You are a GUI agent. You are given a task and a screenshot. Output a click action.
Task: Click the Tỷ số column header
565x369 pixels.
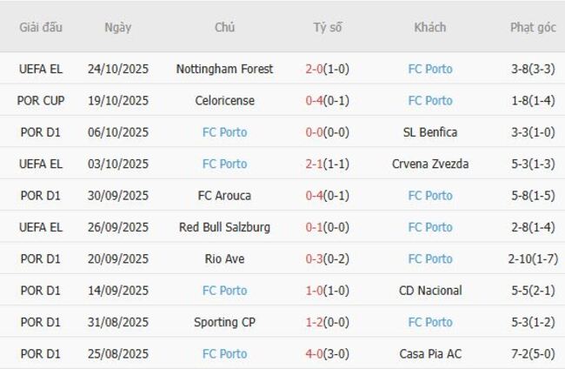328,27
